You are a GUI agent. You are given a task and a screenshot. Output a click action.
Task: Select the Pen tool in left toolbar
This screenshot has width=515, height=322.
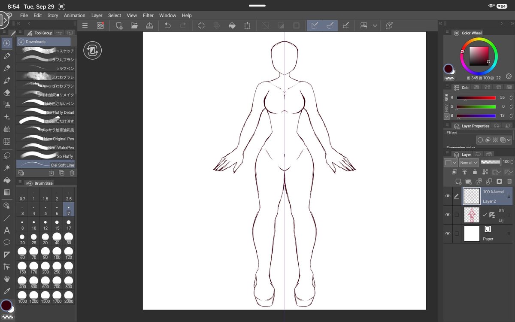(7, 56)
